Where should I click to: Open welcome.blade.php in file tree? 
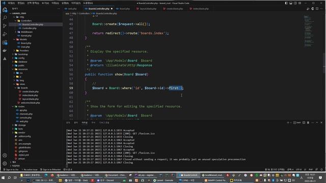click(x=31, y=103)
